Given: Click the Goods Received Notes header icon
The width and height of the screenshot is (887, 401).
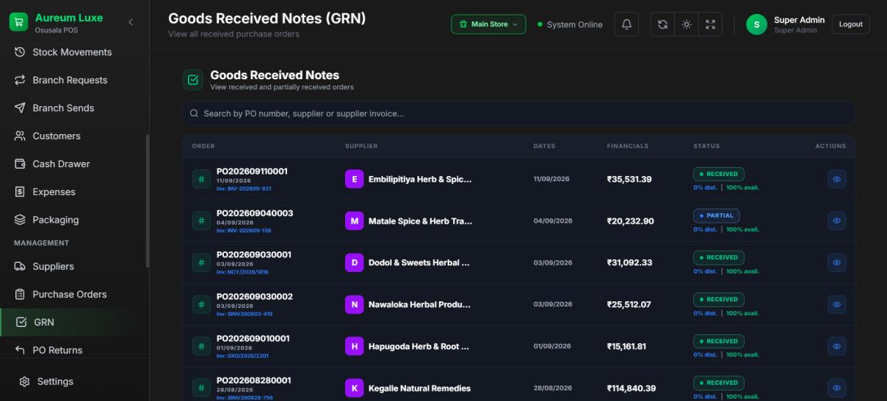Looking at the screenshot, I should pos(192,80).
